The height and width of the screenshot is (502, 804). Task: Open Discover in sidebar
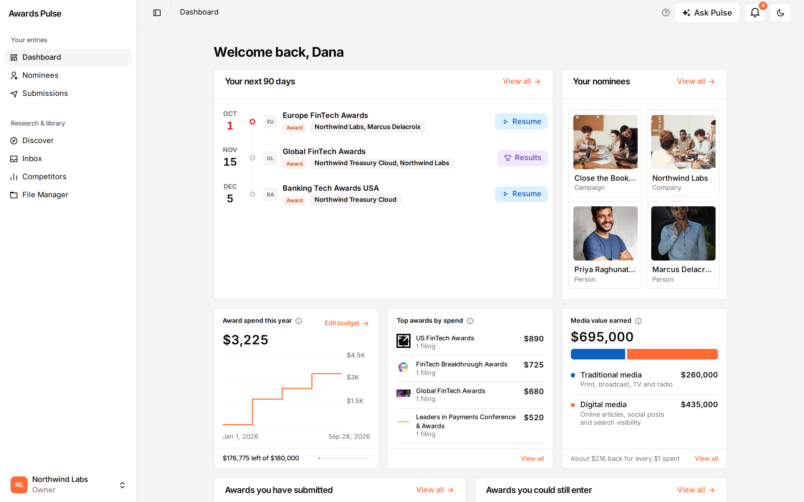[x=68, y=141]
